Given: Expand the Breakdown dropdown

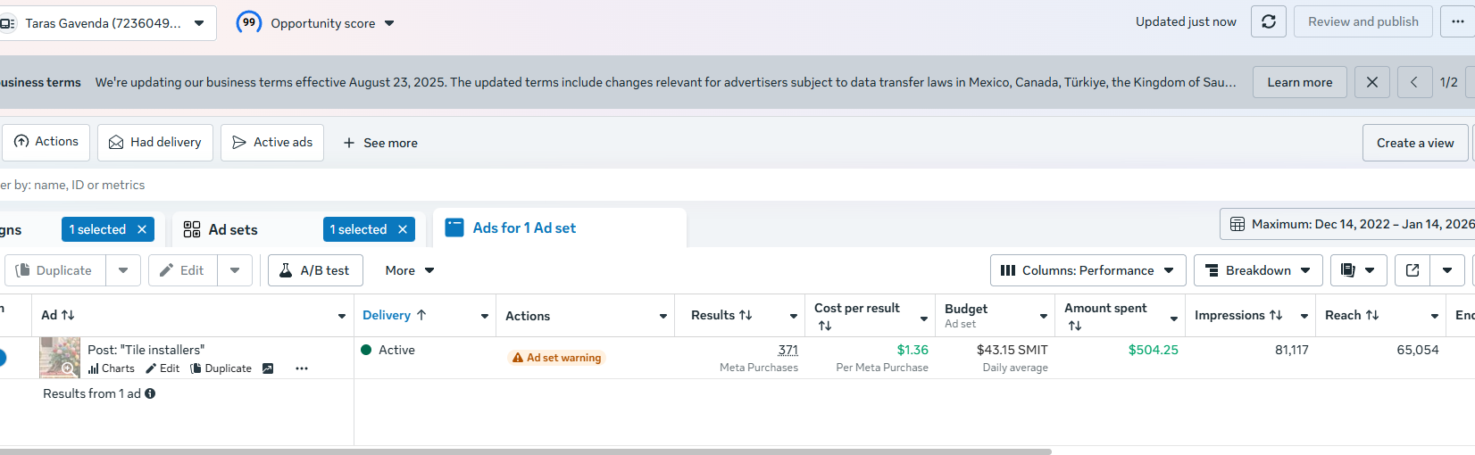Looking at the screenshot, I should click(1257, 270).
